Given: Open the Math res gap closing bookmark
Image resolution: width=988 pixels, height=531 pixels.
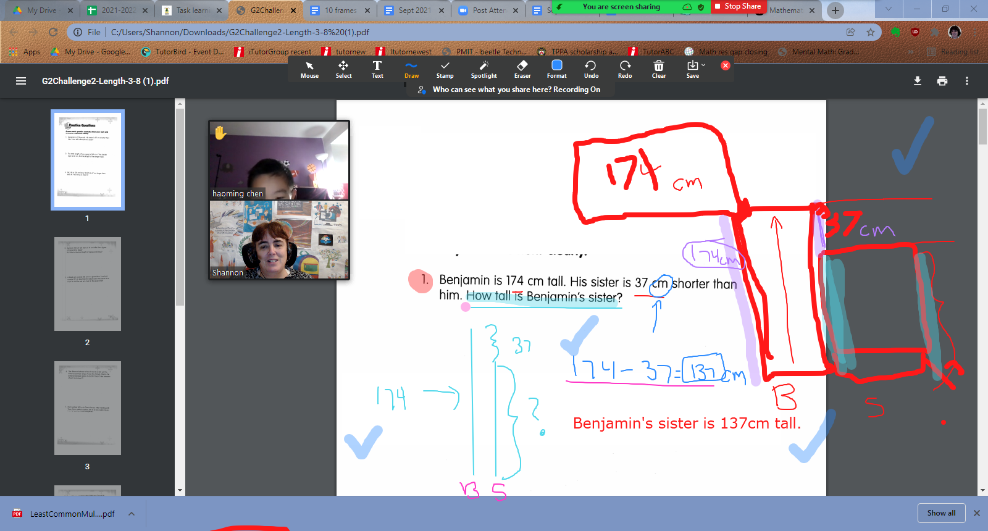Looking at the screenshot, I should coord(726,52).
